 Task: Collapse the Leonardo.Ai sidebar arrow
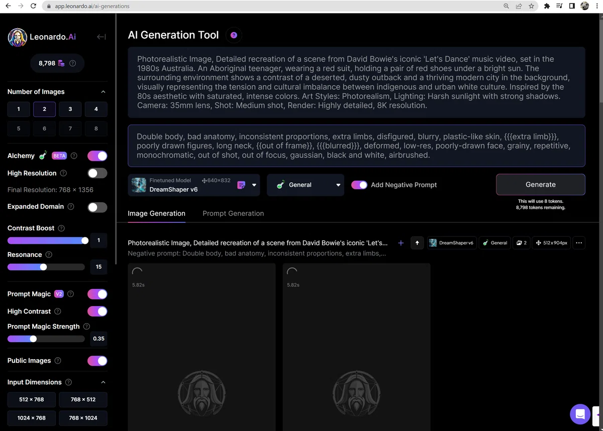point(102,37)
